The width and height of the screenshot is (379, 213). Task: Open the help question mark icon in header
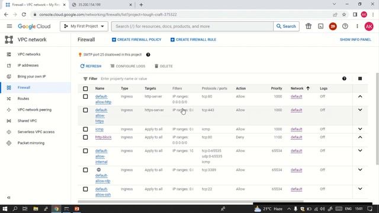coord(345,26)
